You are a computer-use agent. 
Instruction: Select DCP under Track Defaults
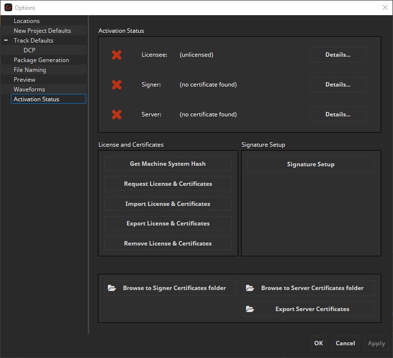click(29, 50)
